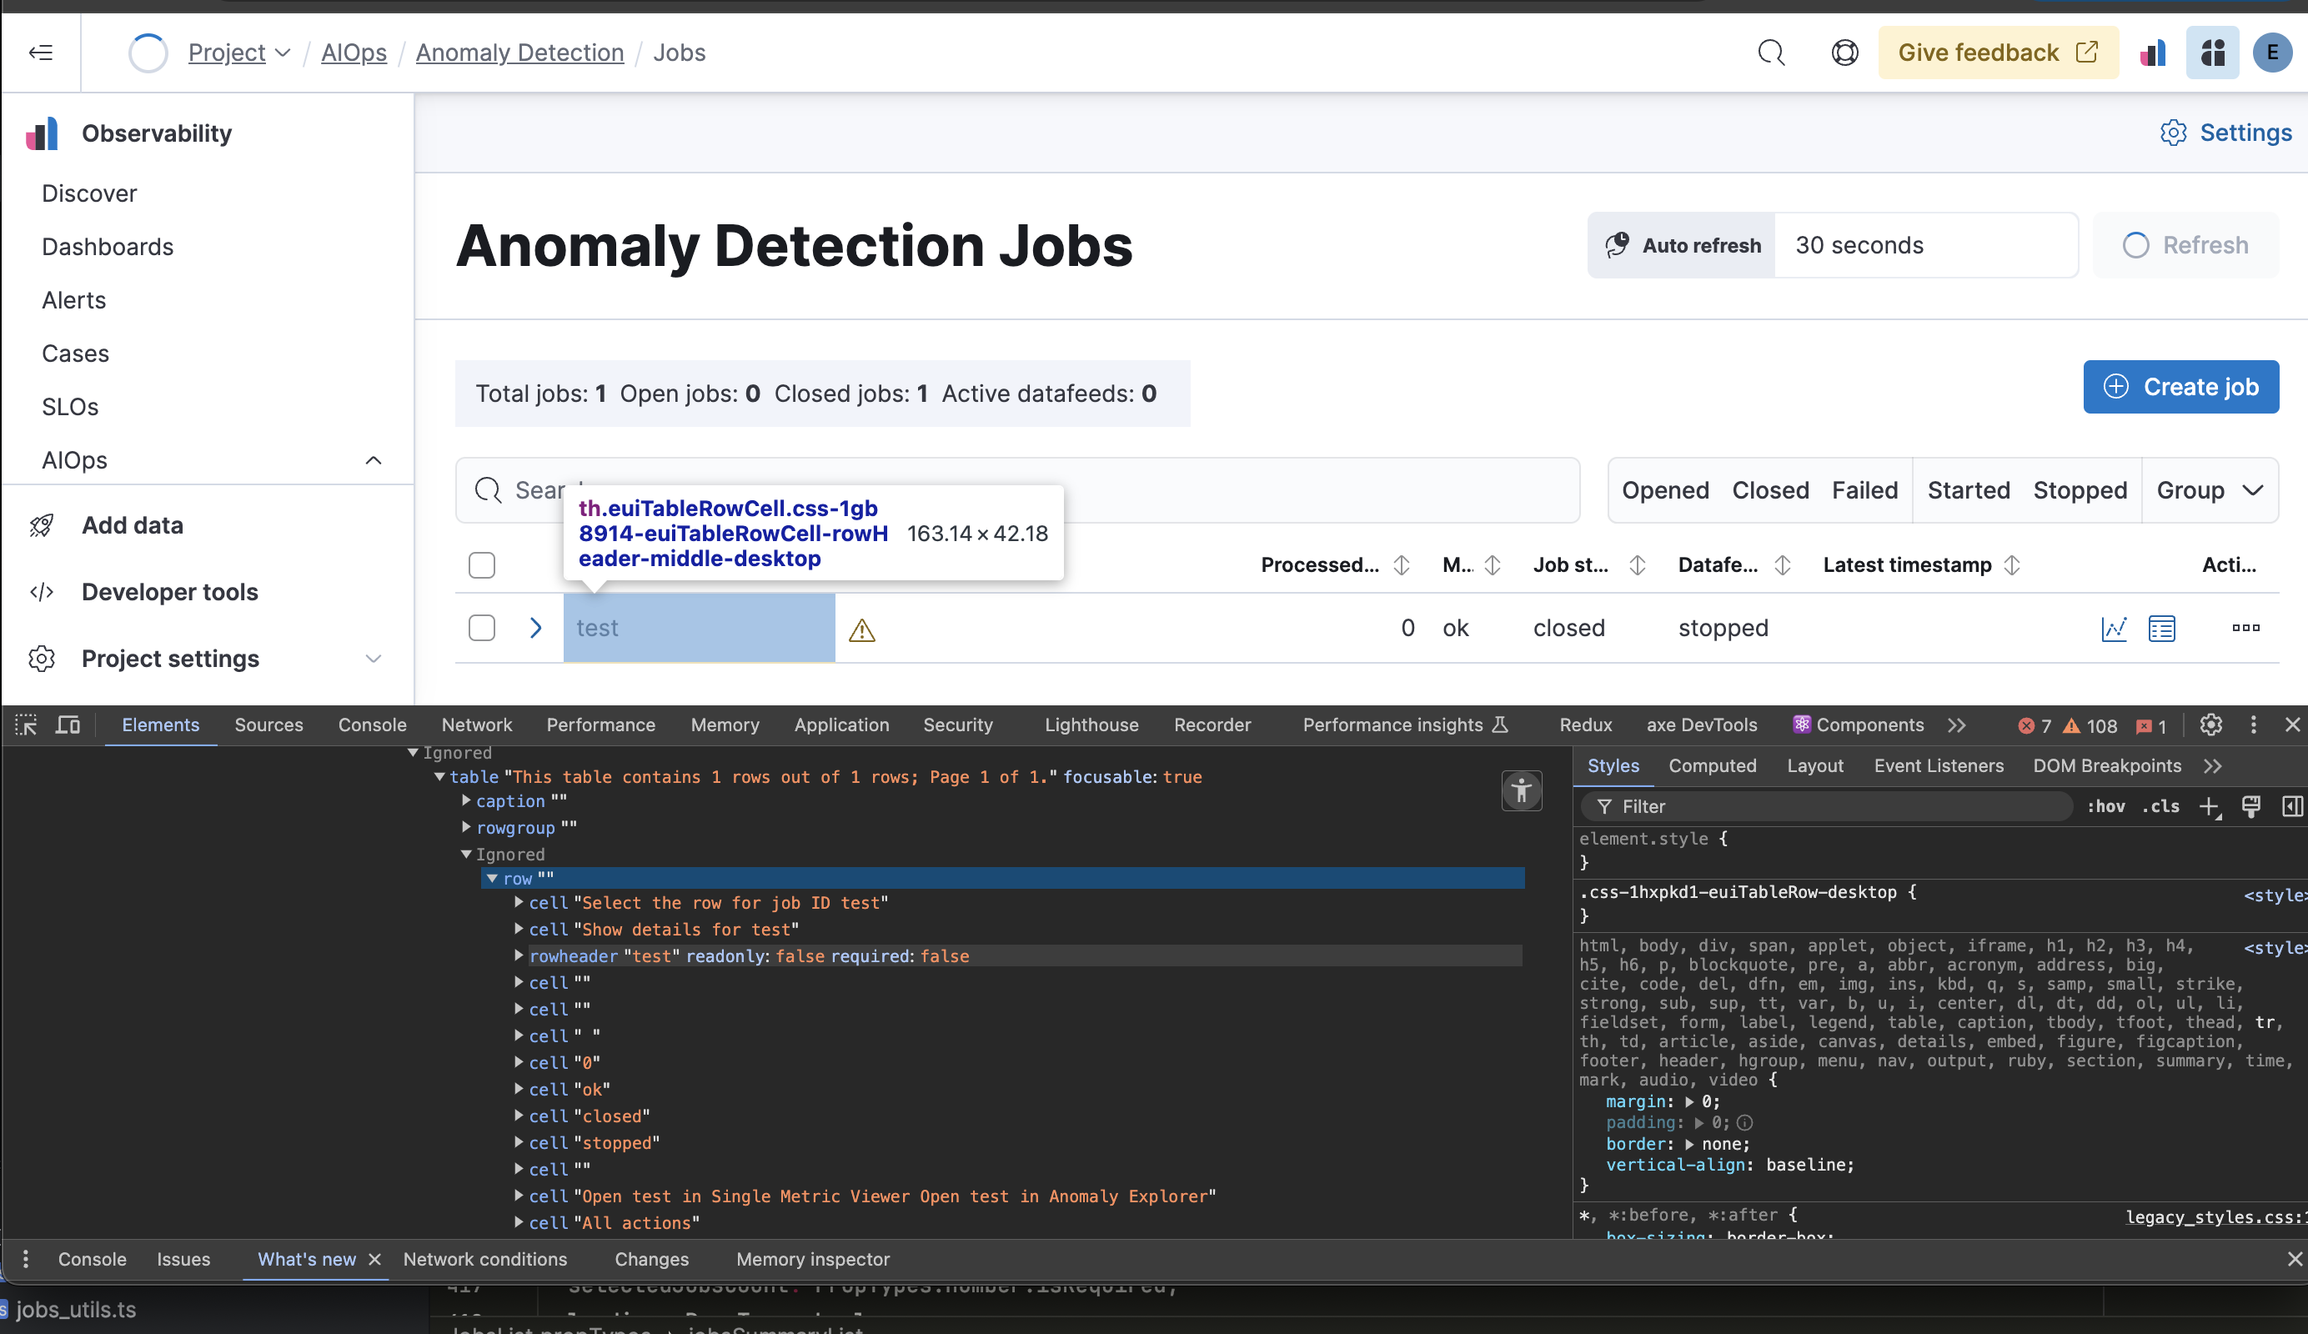Filter jobs by Started datafeed
This screenshot has width=2308, height=1334.
click(x=1968, y=491)
